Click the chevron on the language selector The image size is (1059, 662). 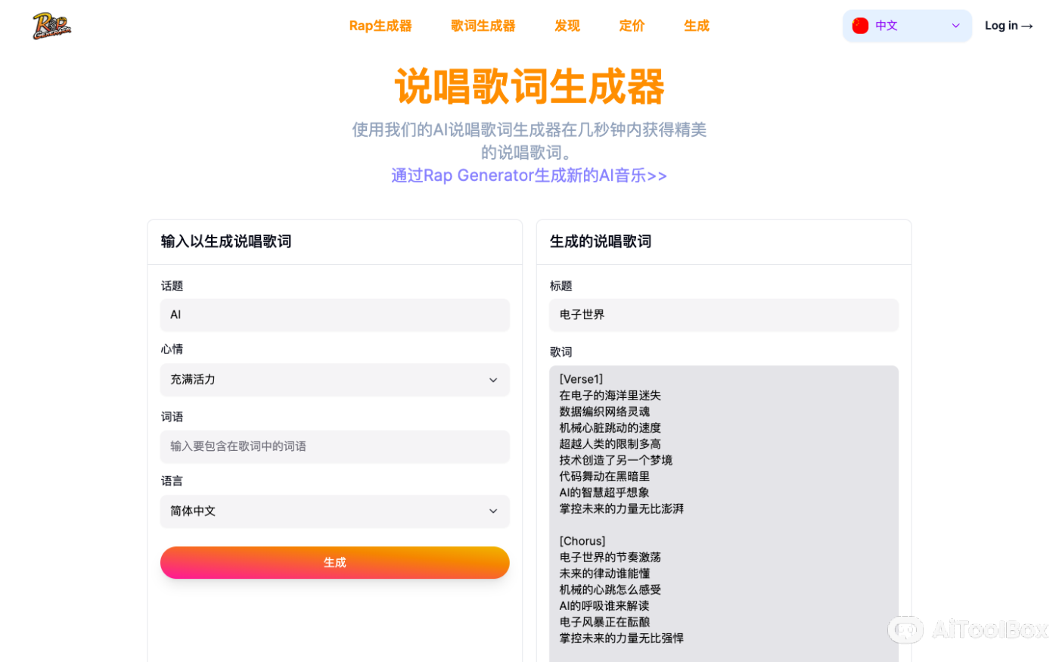pyautogui.click(x=955, y=25)
